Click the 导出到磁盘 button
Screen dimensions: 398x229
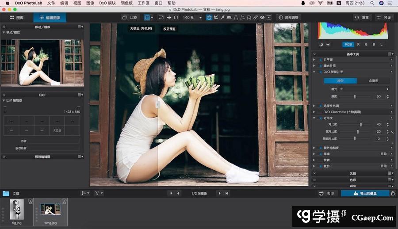tap(365, 193)
